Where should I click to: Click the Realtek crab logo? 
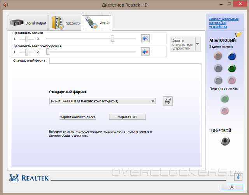tap(14, 177)
